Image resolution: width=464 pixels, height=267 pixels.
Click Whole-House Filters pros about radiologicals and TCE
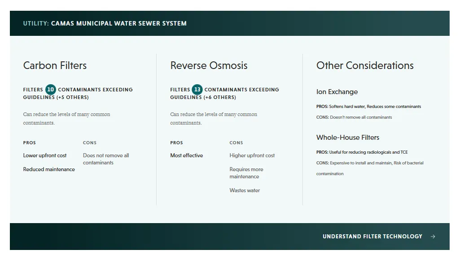tap(362, 152)
